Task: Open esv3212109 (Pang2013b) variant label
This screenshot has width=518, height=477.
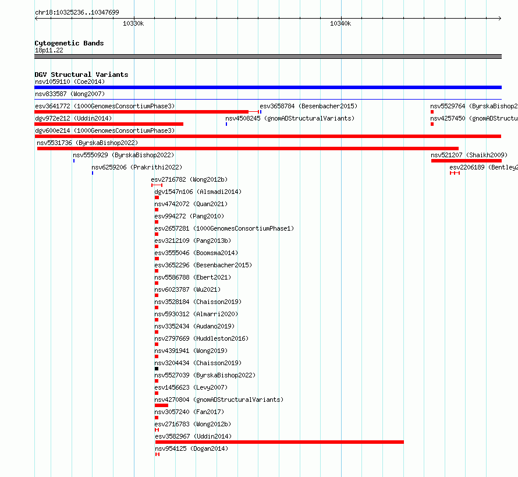Action: click(x=193, y=241)
